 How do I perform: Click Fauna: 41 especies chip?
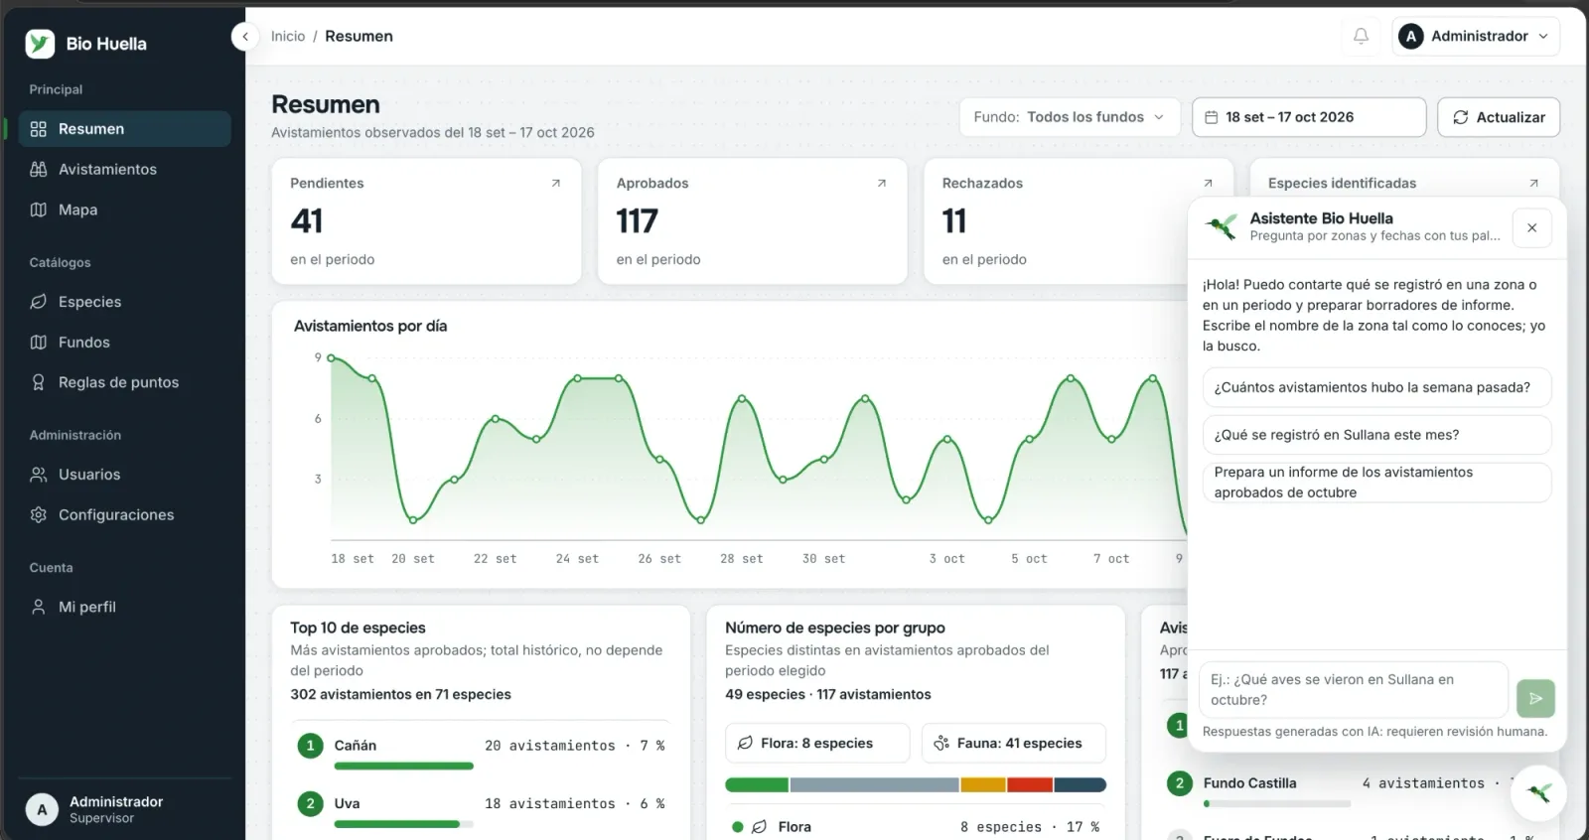pyautogui.click(x=1014, y=743)
